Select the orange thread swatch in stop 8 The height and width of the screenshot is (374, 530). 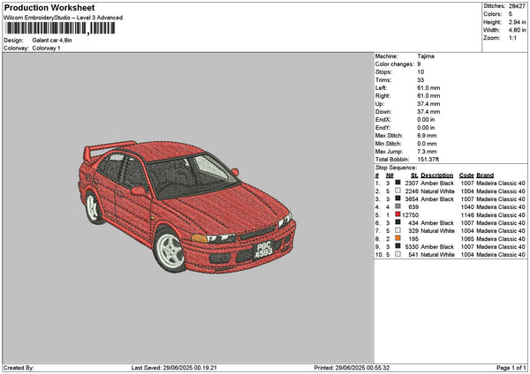(x=398, y=238)
